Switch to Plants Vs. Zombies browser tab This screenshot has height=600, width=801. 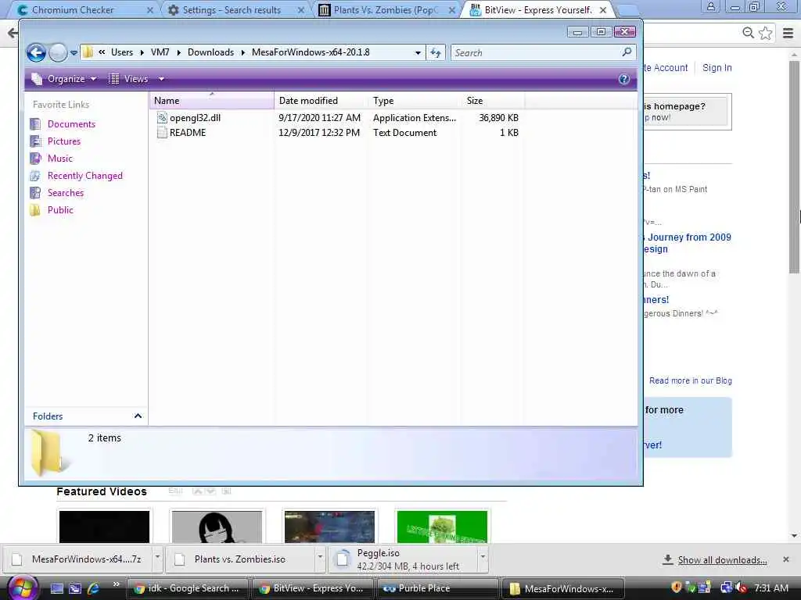386,9
